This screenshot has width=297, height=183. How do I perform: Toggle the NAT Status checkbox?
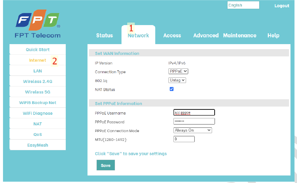[x=171, y=89]
